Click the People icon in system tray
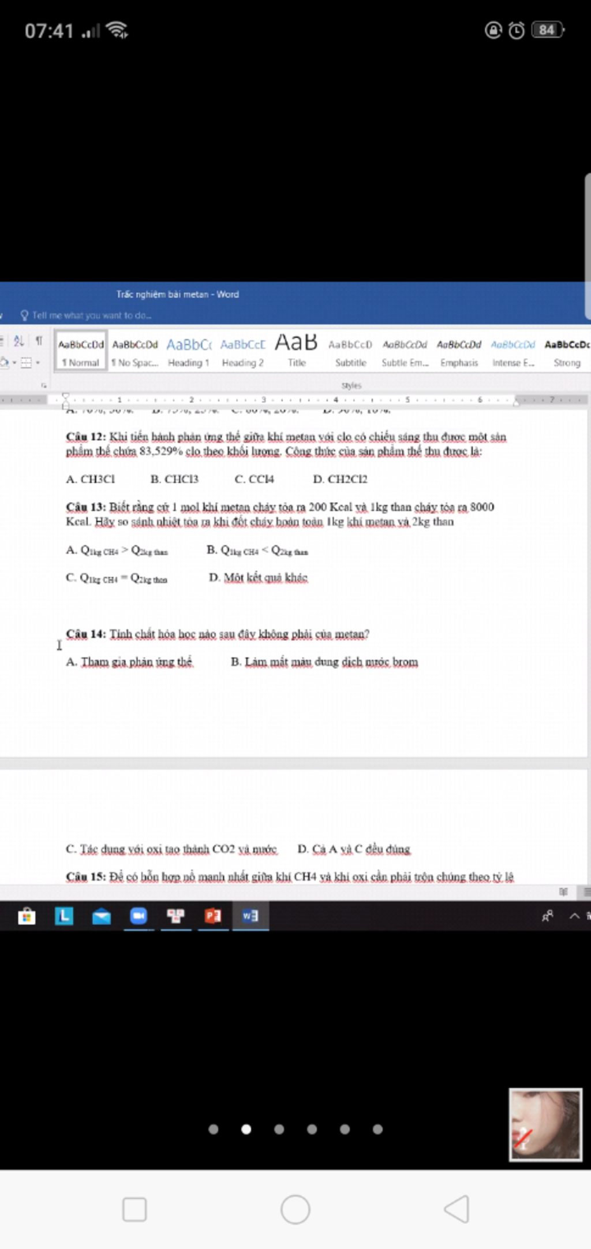 click(547, 916)
